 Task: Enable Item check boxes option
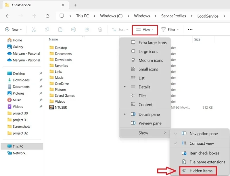click(x=200, y=153)
